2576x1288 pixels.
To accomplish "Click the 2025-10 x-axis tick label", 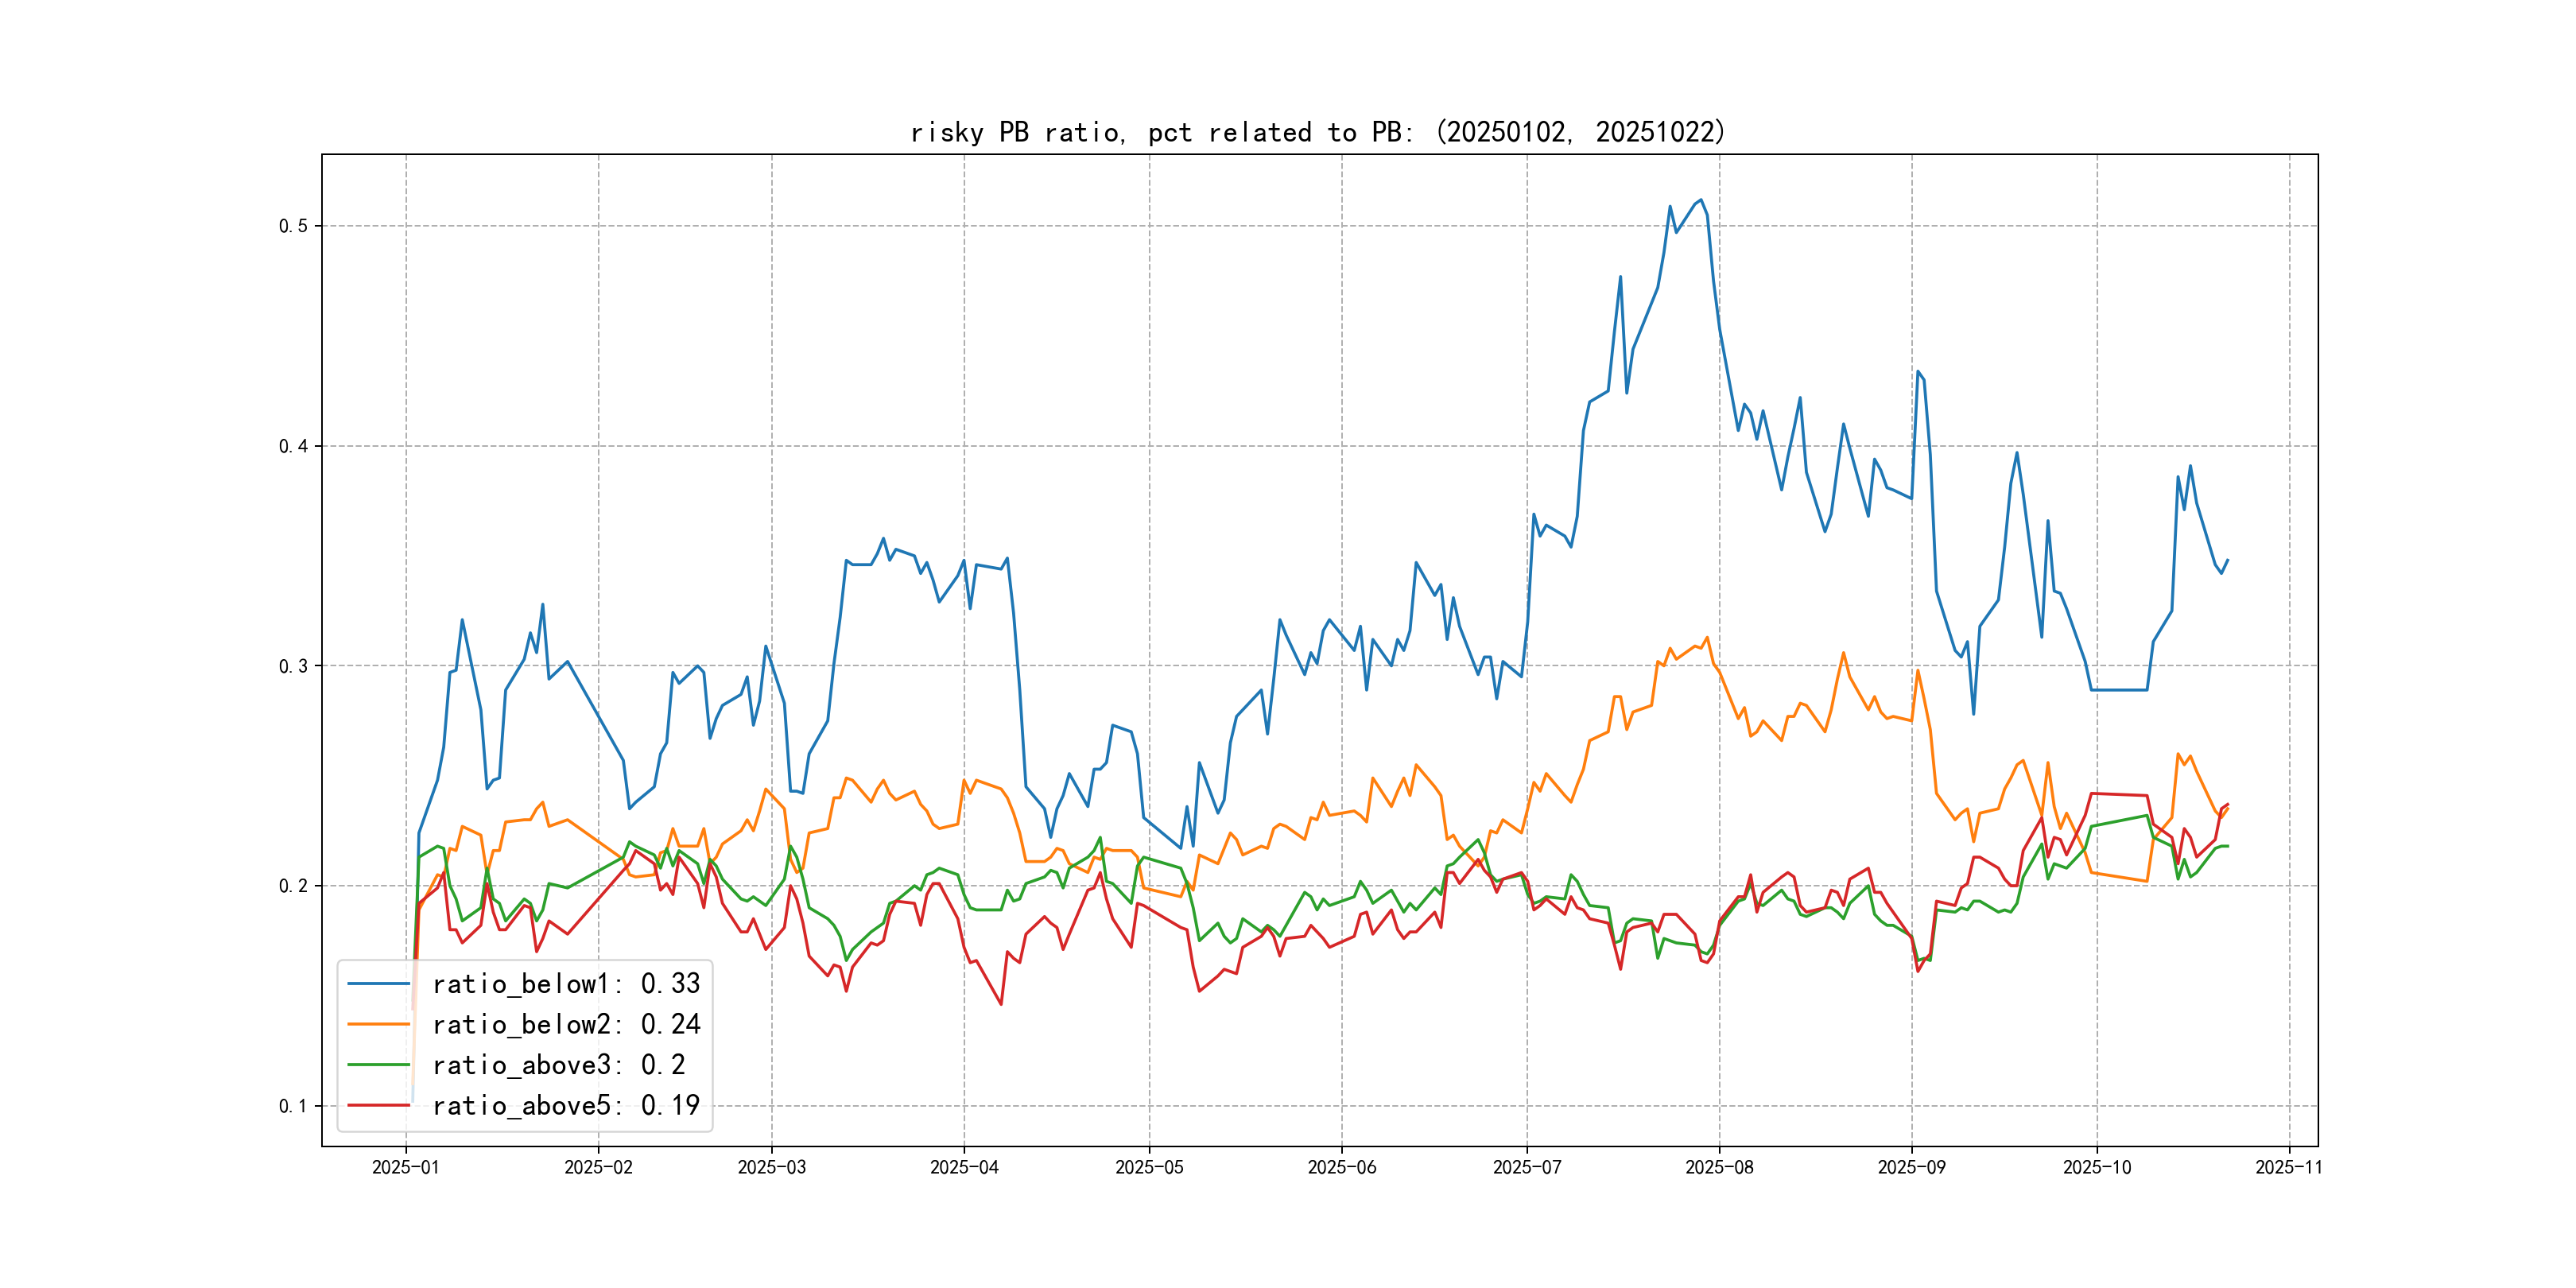I will (x=2097, y=1167).
